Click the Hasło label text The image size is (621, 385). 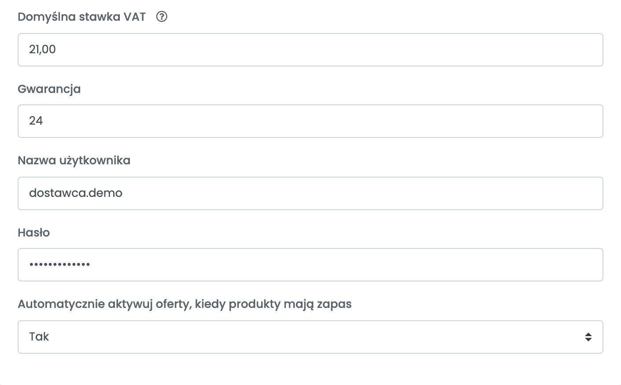[x=33, y=233]
